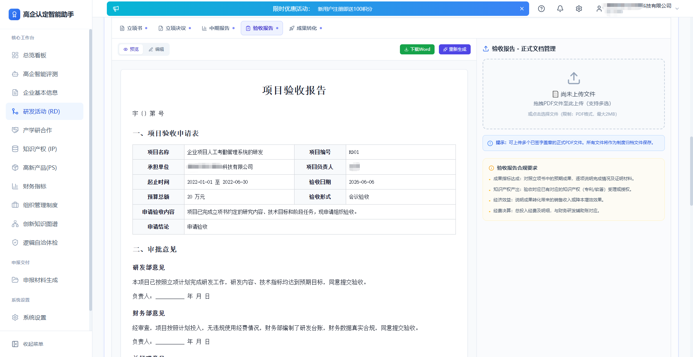Open the help question mark icon
The image size is (693, 357).
point(541,9)
